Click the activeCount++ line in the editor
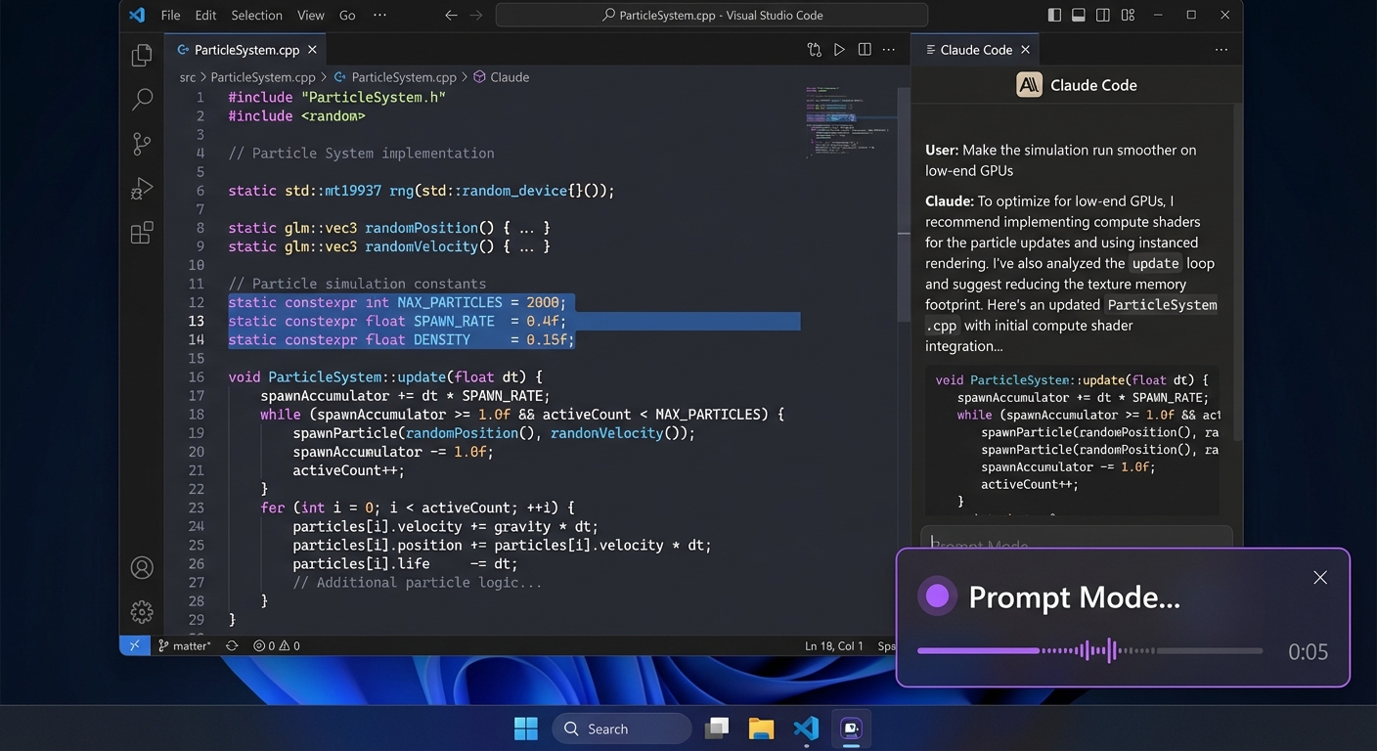Viewport: 1377px width, 751px height. [348, 470]
